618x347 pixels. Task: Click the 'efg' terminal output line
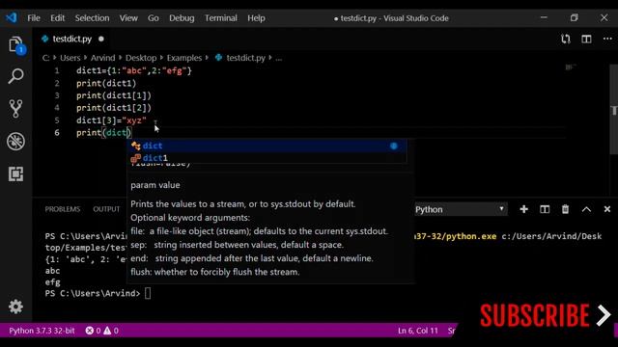coord(52,282)
